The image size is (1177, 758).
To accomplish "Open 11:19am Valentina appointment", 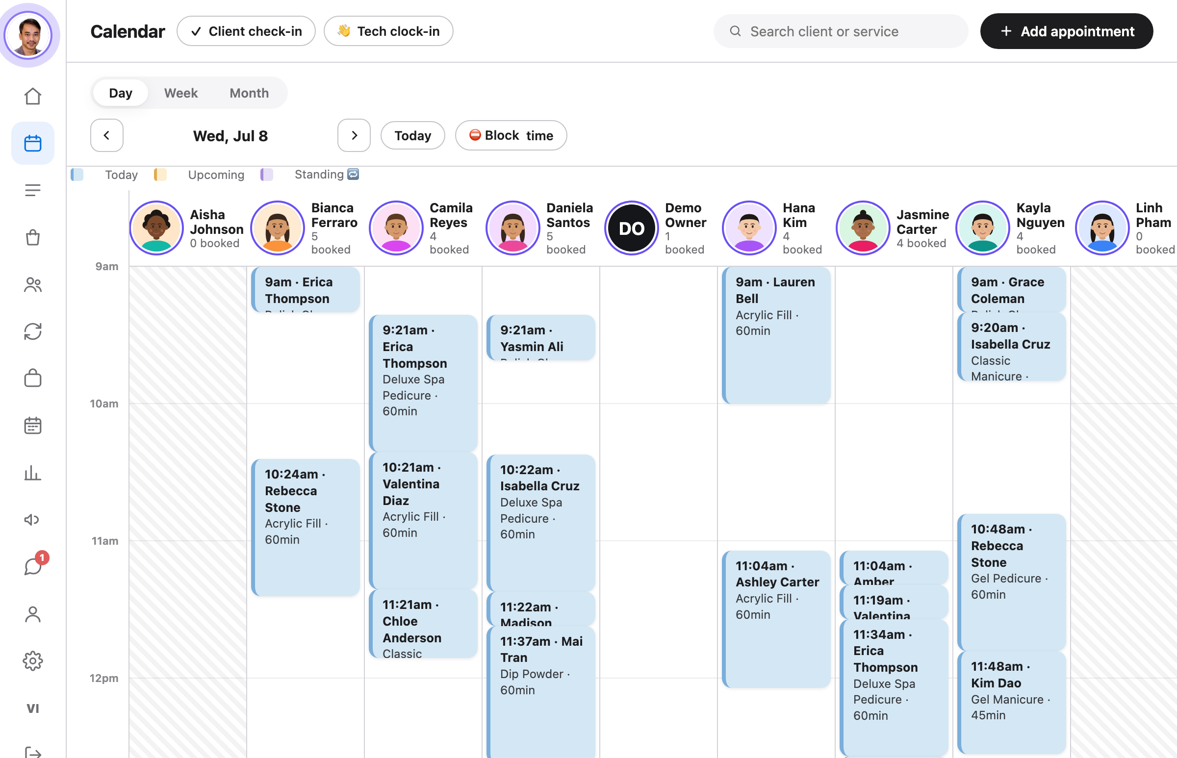I will 894,603.
